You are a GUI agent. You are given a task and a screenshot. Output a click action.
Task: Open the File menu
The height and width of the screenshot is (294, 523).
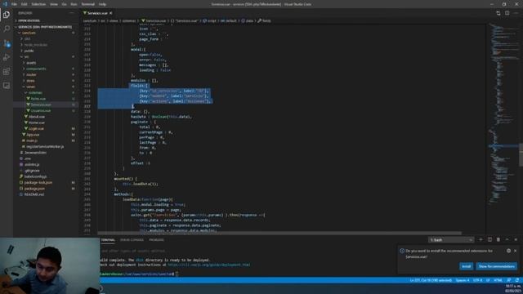pyautogui.click(x=14, y=4)
